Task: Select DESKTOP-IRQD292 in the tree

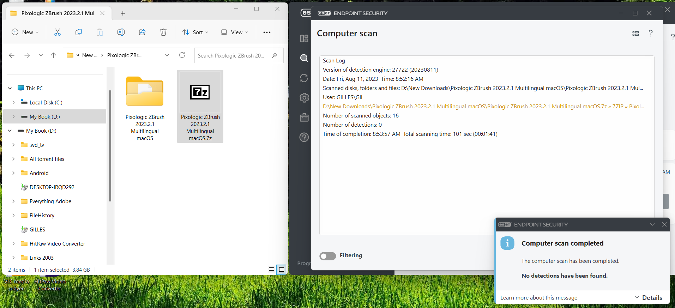Action: coord(52,187)
